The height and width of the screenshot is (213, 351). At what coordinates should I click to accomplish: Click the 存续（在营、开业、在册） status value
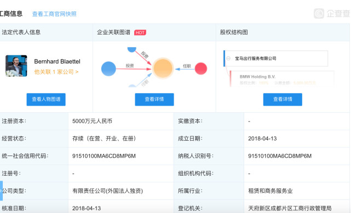(104, 139)
